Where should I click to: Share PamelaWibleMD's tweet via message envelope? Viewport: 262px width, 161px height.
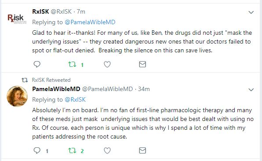(142, 150)
